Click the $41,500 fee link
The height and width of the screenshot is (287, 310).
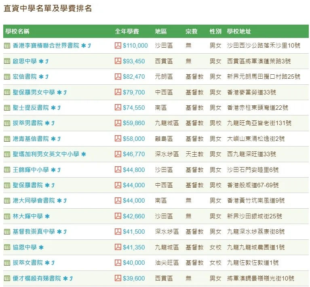coord(134,232)
